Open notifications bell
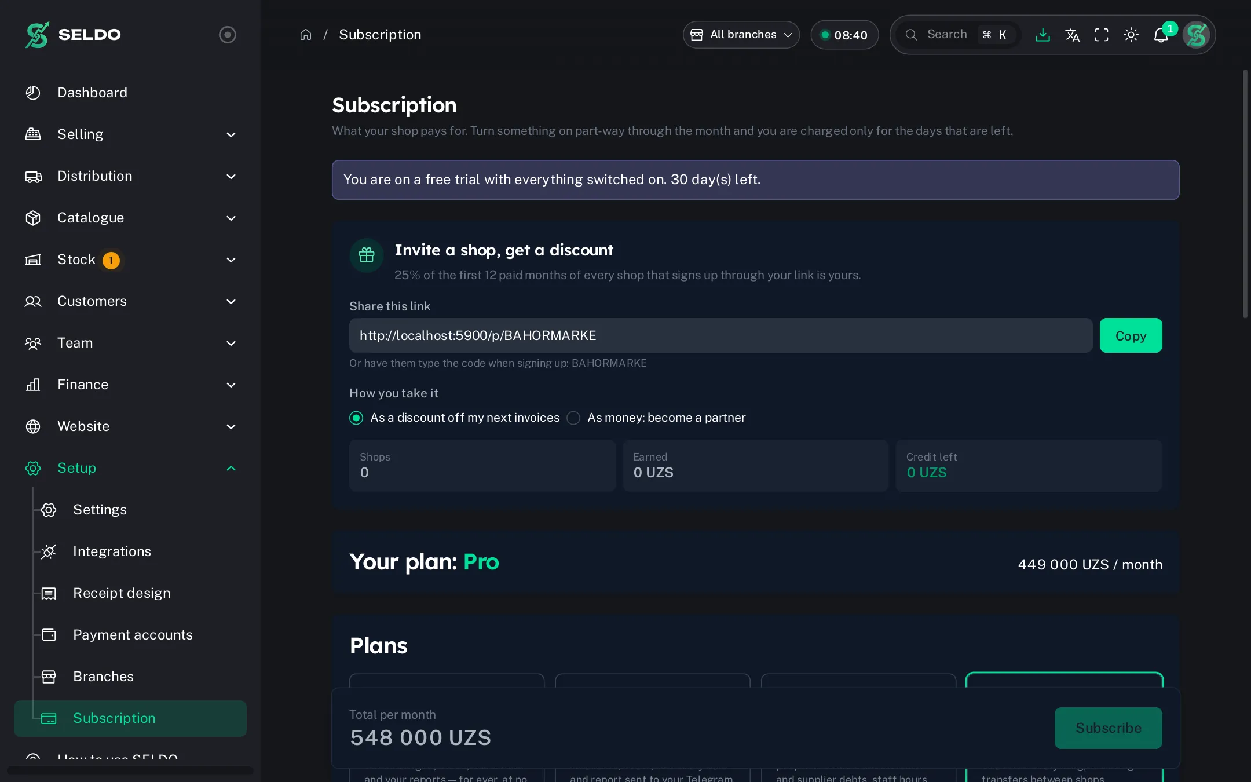The width and height of the screenshot is (1251, 782). pyautogui.click(x=1161, y=35)
